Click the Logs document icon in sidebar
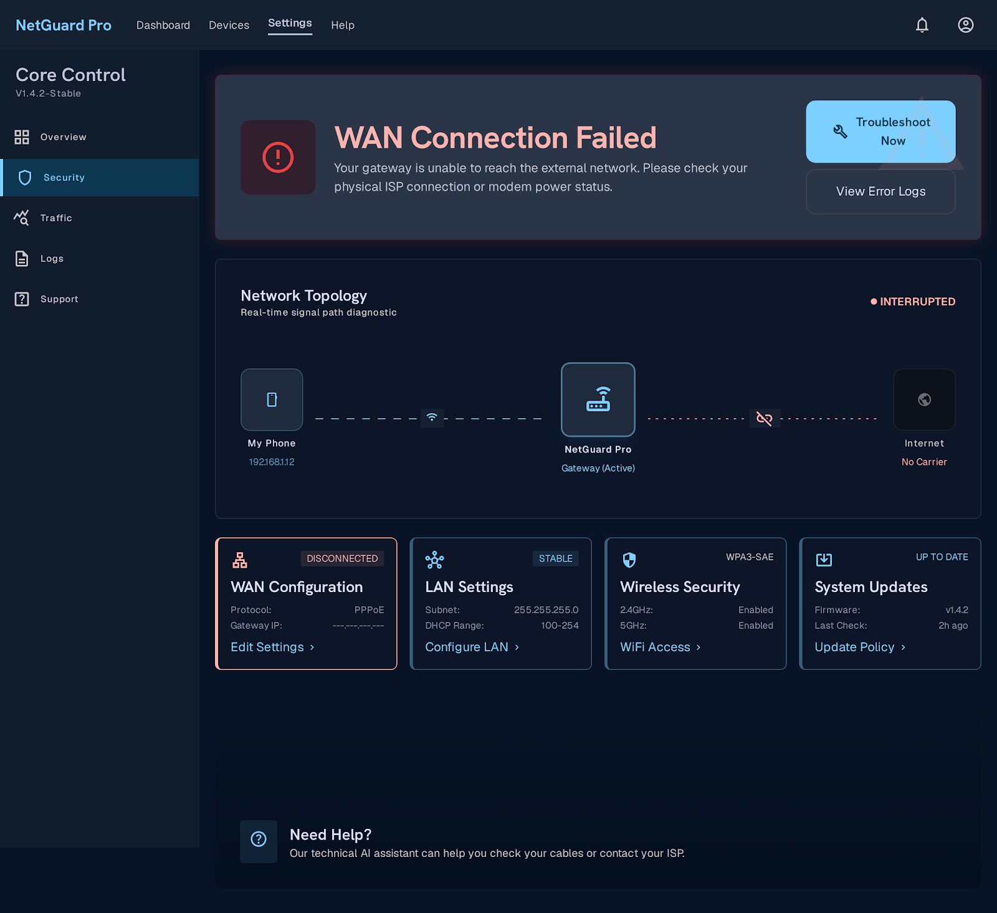Viewport: 997px width, 913px height. coord(22,259)
